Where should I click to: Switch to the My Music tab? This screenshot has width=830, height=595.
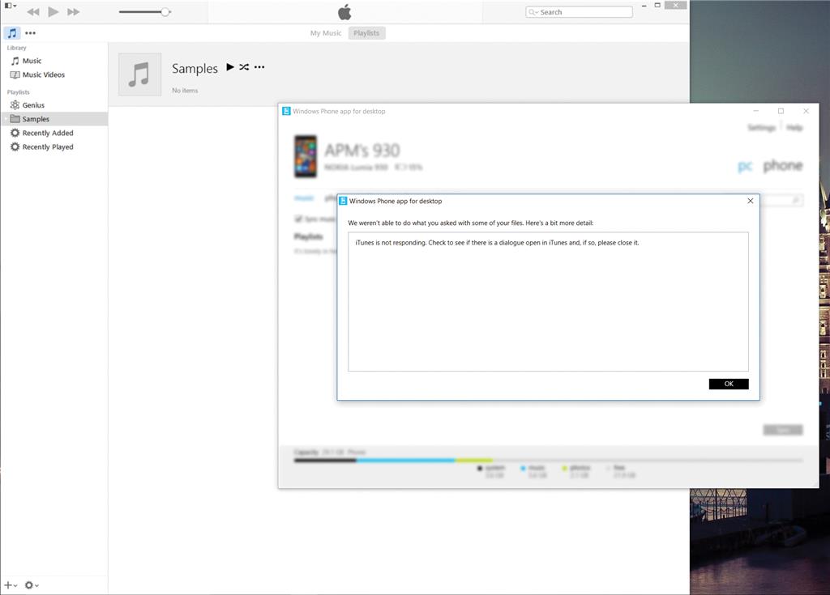pos(326,33)
